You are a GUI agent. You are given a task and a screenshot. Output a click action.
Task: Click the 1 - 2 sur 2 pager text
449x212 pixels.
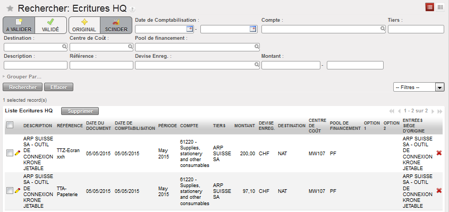416,111
